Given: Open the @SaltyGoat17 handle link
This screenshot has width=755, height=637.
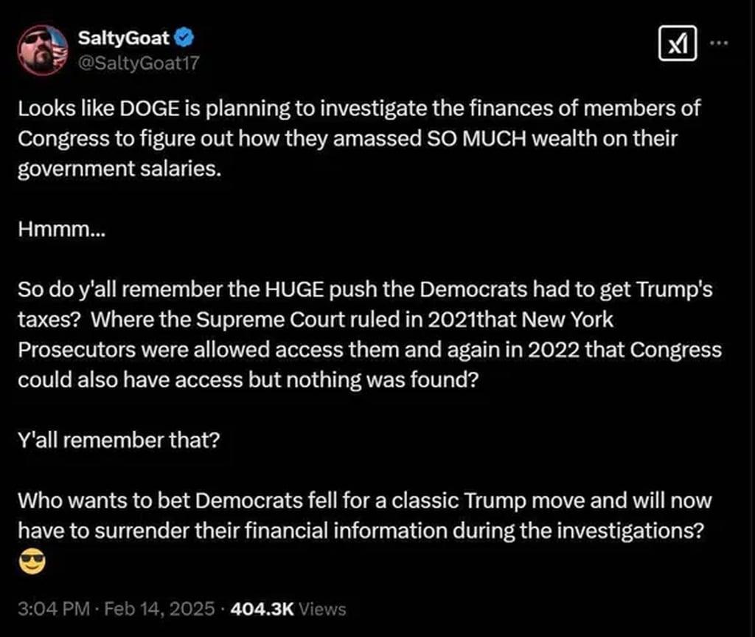Looking at the screenshot, I should [138, 63].
